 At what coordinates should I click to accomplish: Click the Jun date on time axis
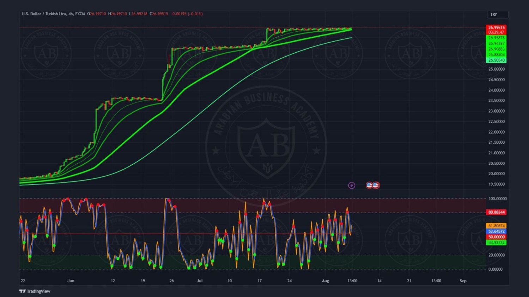[71, 281]
